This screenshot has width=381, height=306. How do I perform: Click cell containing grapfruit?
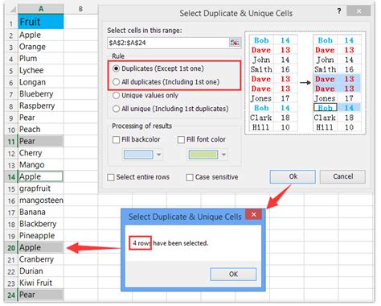[41, 188]
